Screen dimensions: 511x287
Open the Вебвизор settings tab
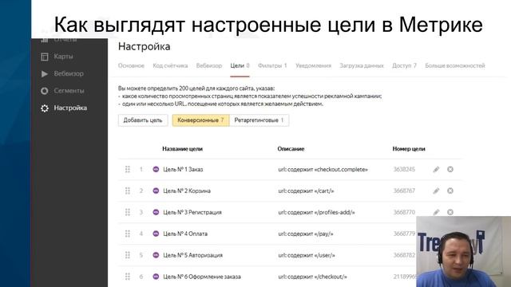click(209, 65)
